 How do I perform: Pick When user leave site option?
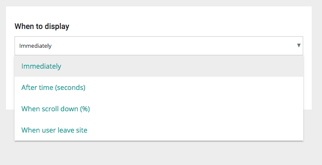[159, 130]
